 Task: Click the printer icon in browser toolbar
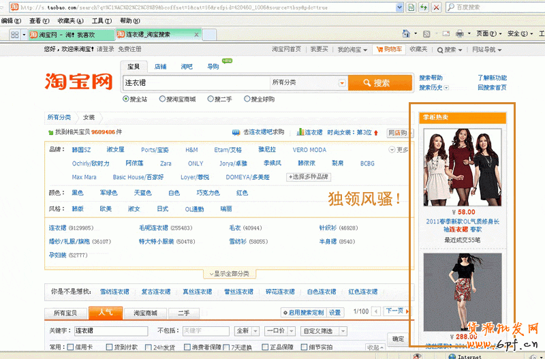click(460, 33)
